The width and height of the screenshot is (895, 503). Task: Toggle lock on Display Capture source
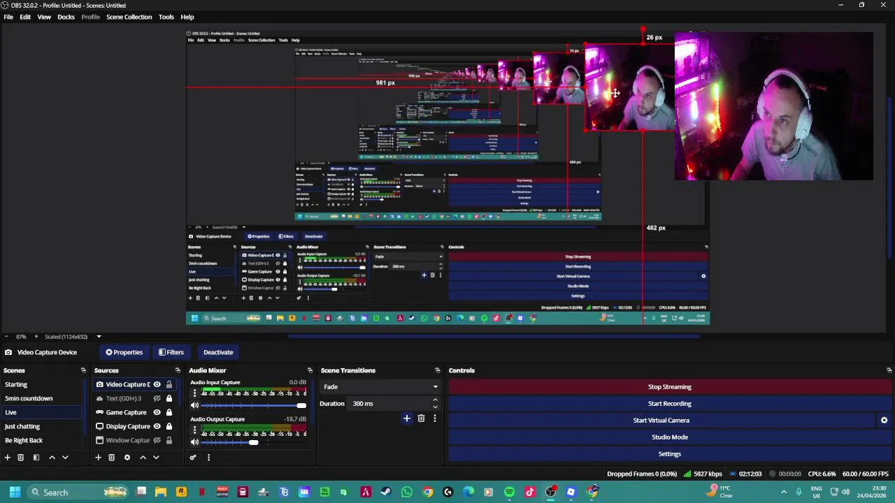coord(169,426)
